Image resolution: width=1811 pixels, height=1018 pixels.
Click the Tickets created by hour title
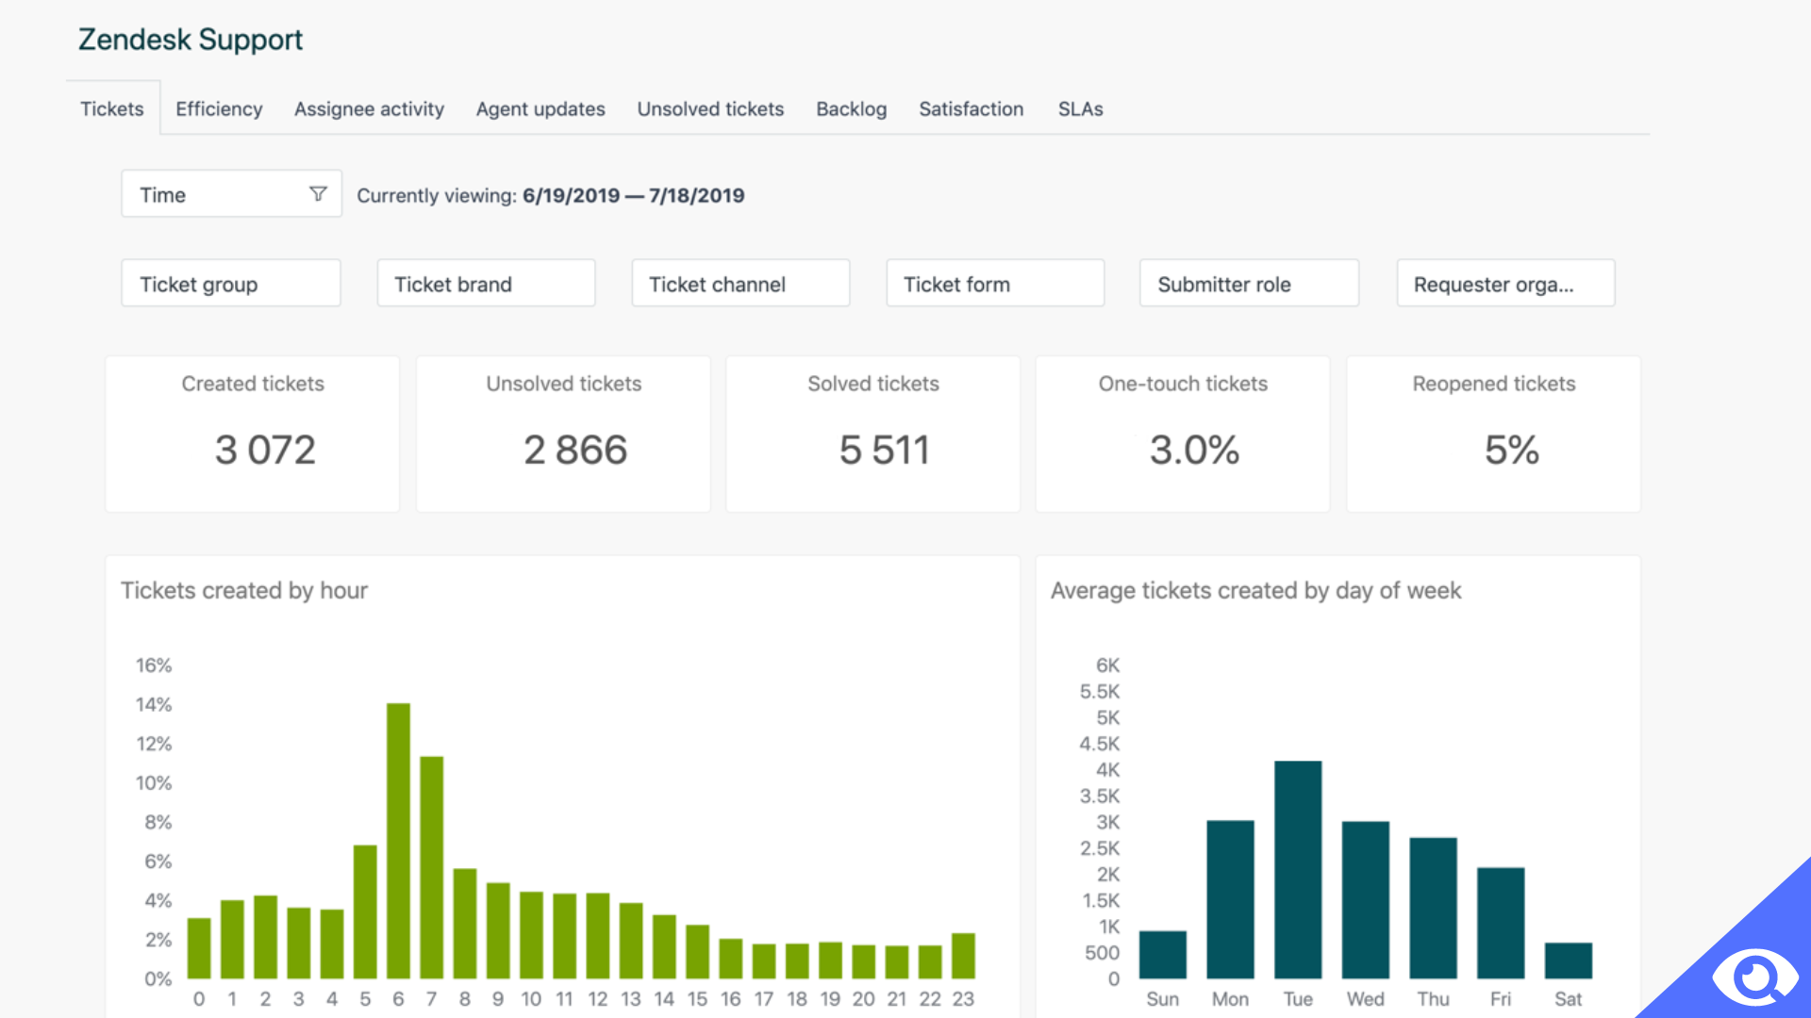[244, 590]
